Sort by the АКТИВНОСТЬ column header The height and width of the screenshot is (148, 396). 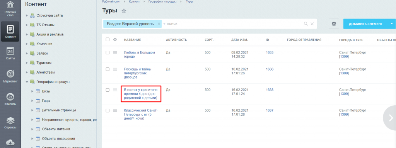176,40
